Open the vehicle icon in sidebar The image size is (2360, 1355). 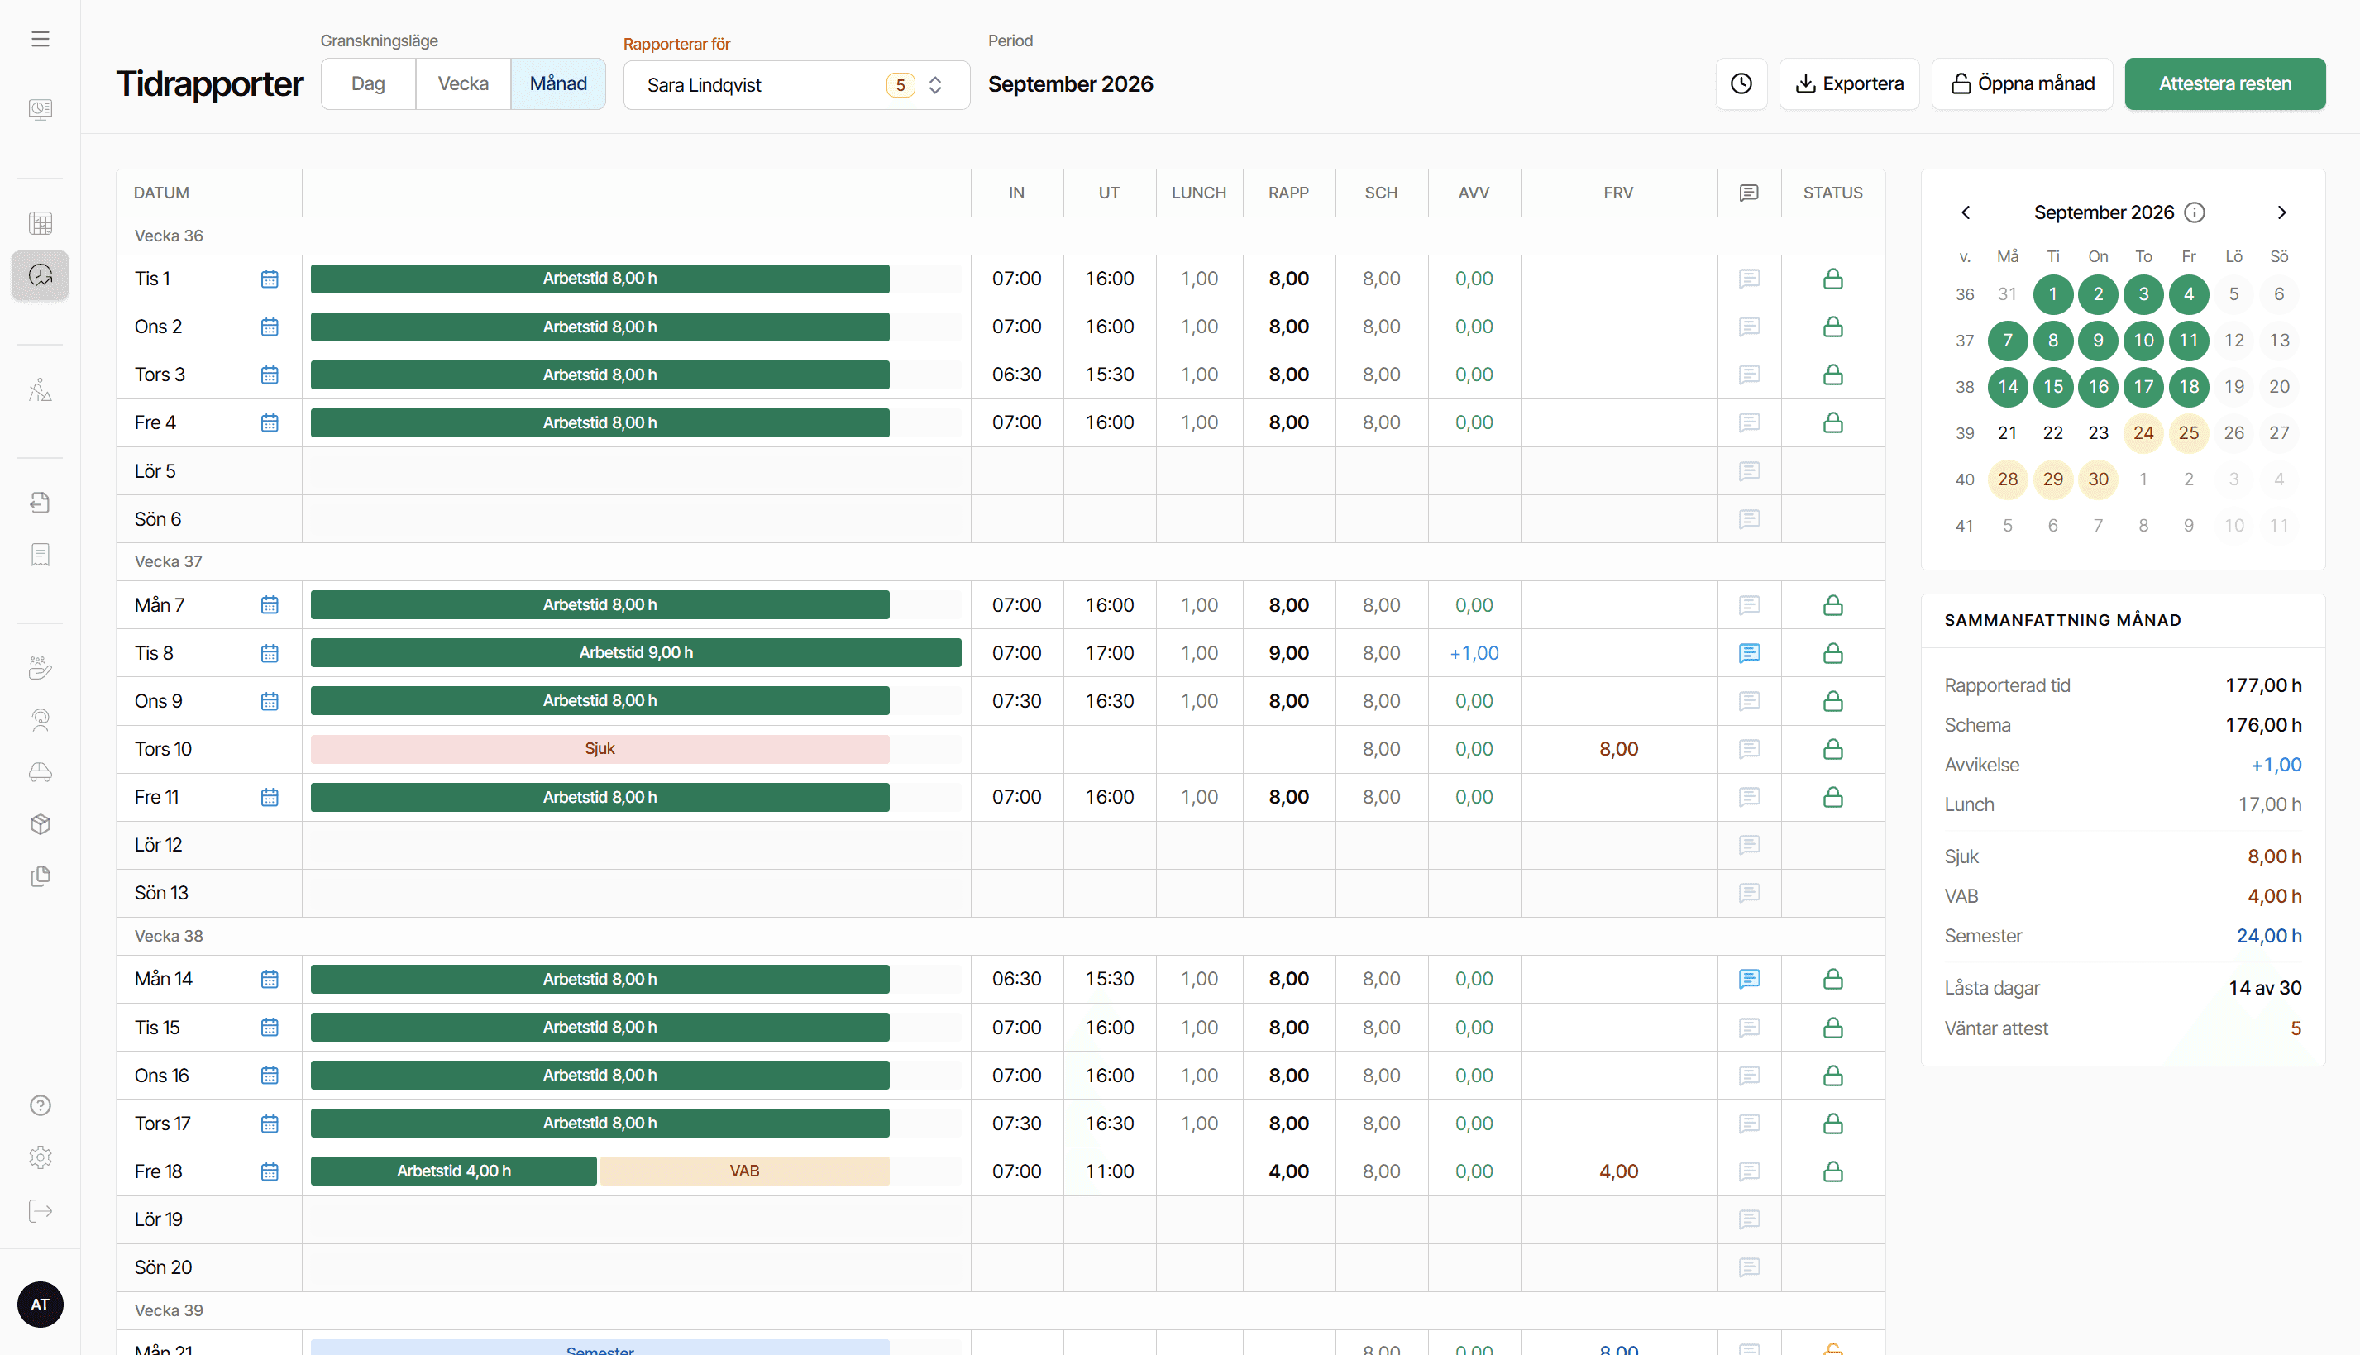[x=40, y=772]
